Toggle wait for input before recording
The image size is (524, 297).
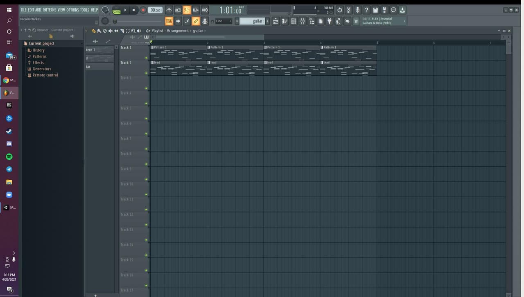click(x=178, y=10)
